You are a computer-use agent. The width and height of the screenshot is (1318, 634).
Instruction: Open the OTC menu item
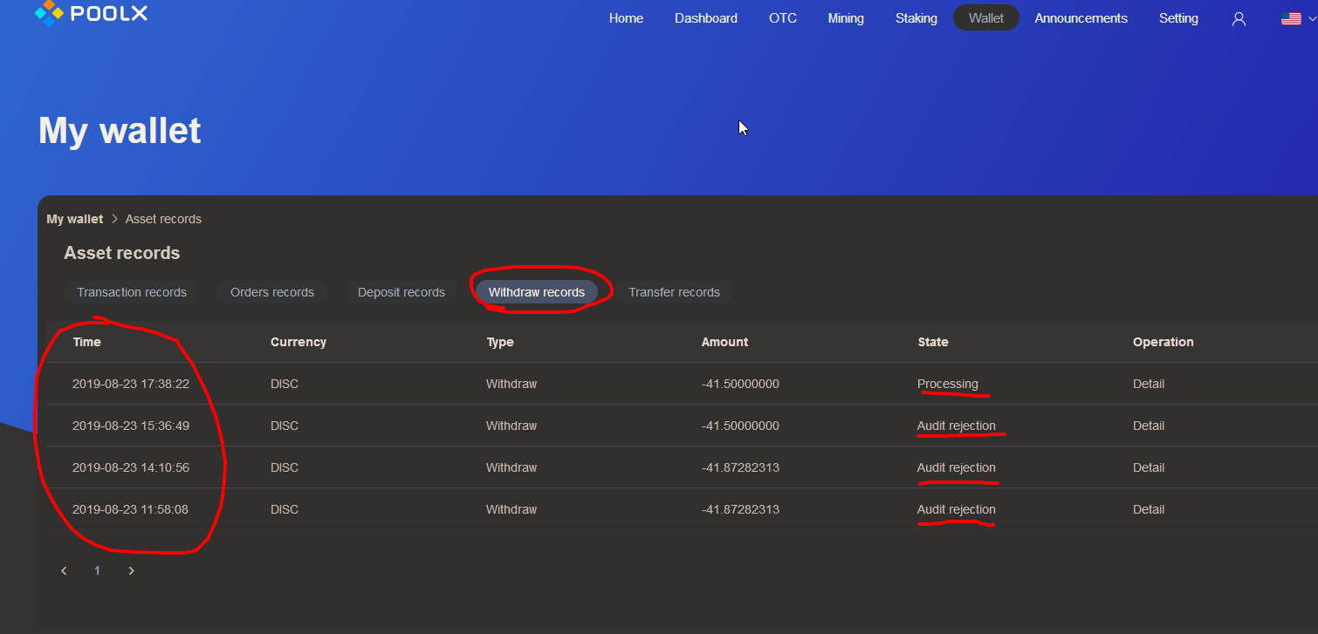(x=783, y=18)
